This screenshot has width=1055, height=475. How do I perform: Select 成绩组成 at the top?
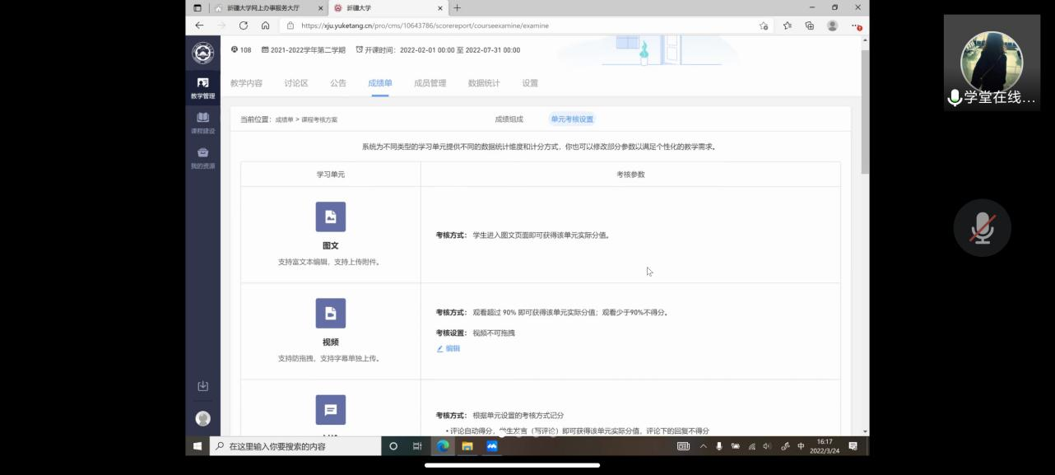(x=508, y=119)
